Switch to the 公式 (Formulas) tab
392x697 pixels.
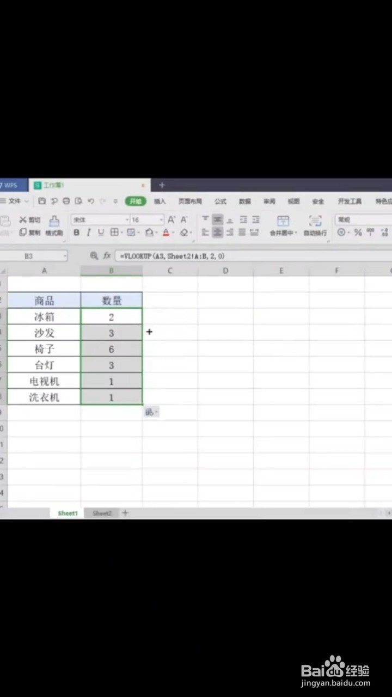[220, 201]
